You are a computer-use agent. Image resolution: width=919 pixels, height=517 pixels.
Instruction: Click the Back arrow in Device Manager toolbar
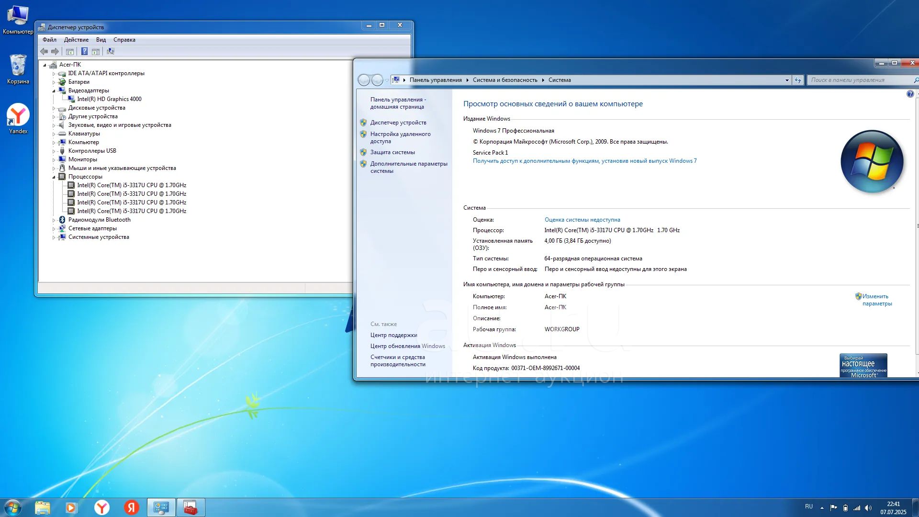(44, 51)
